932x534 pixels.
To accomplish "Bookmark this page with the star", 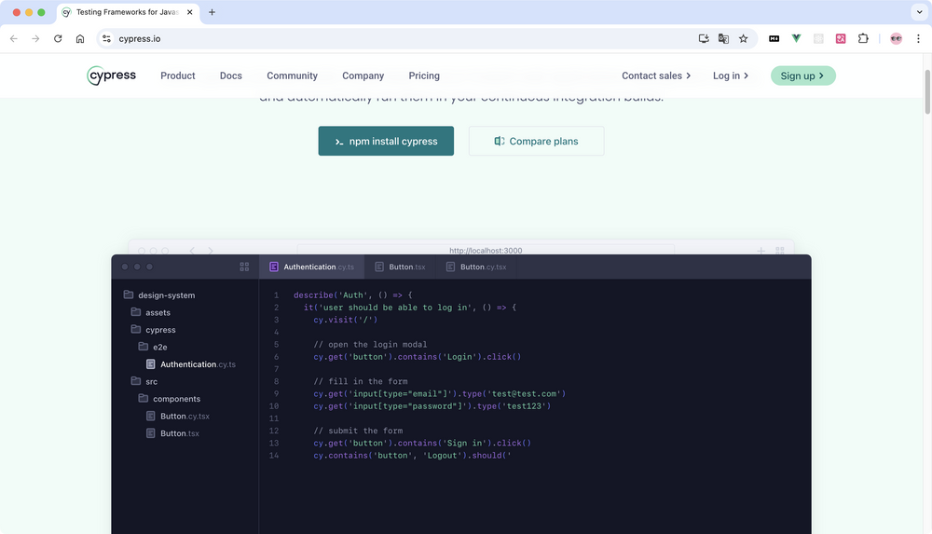I will click(x=743, y=38).
